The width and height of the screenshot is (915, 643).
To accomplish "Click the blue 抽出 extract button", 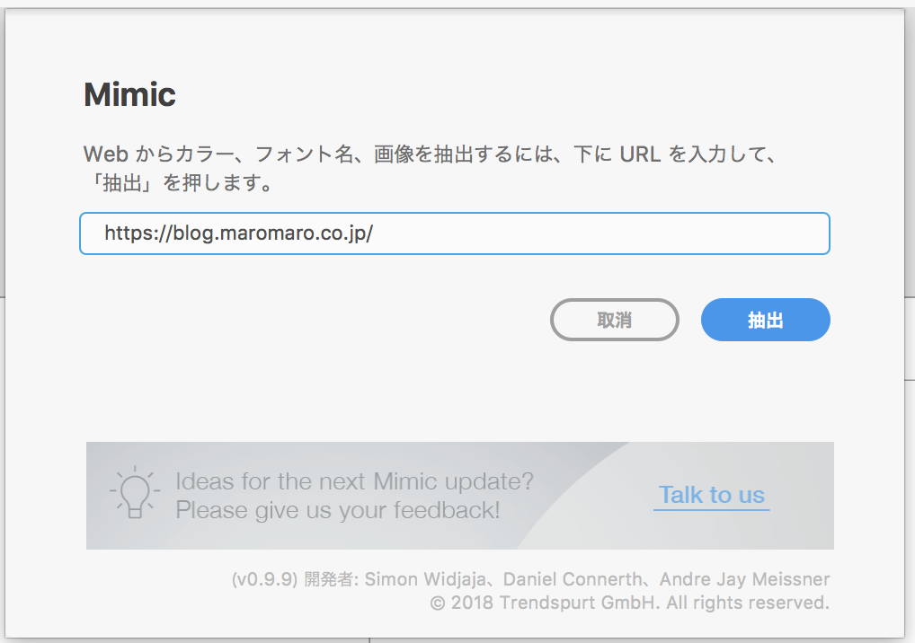I will coord(765,320).
